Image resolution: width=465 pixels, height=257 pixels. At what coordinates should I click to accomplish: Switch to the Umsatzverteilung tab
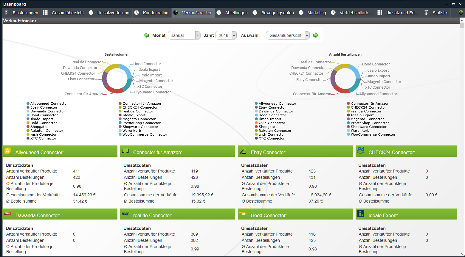109,13
